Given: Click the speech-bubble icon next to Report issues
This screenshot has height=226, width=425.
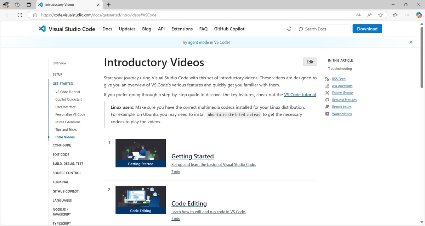Looking at the screenshot, I should [x=327, y=107].
